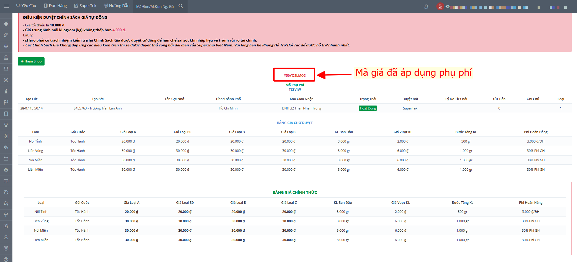
Task: Click the add user sidebar icon
Action: point(6,58)
